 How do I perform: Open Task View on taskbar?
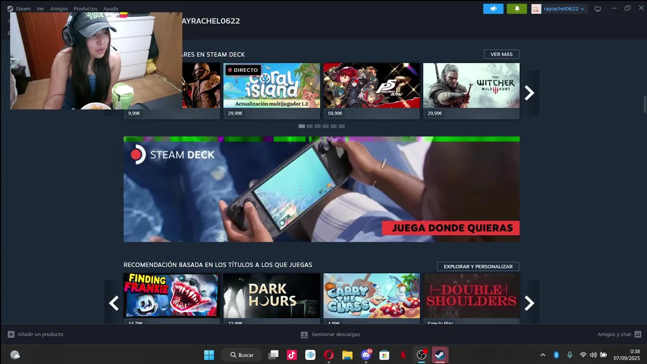[x=273, y=355]
